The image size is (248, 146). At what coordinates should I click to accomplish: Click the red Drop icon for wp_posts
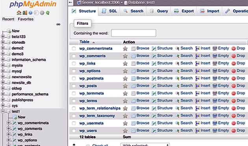click(233, 86)
